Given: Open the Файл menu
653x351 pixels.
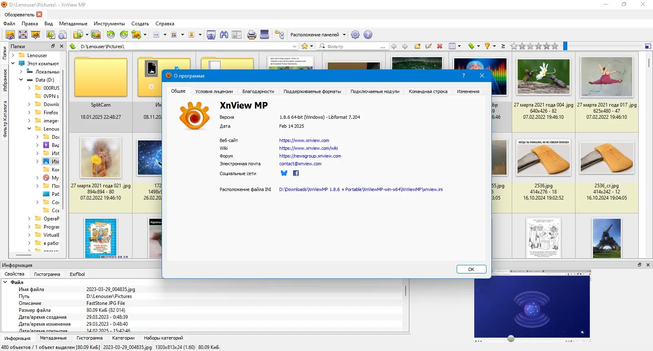Looking at the screenshot, I should point(9,24).
